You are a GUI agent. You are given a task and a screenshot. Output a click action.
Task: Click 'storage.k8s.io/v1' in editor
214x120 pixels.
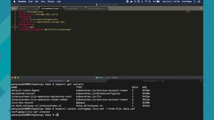(46, 14)
